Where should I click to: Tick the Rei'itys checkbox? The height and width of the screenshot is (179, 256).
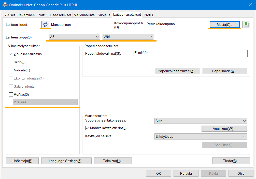point(11,94)
